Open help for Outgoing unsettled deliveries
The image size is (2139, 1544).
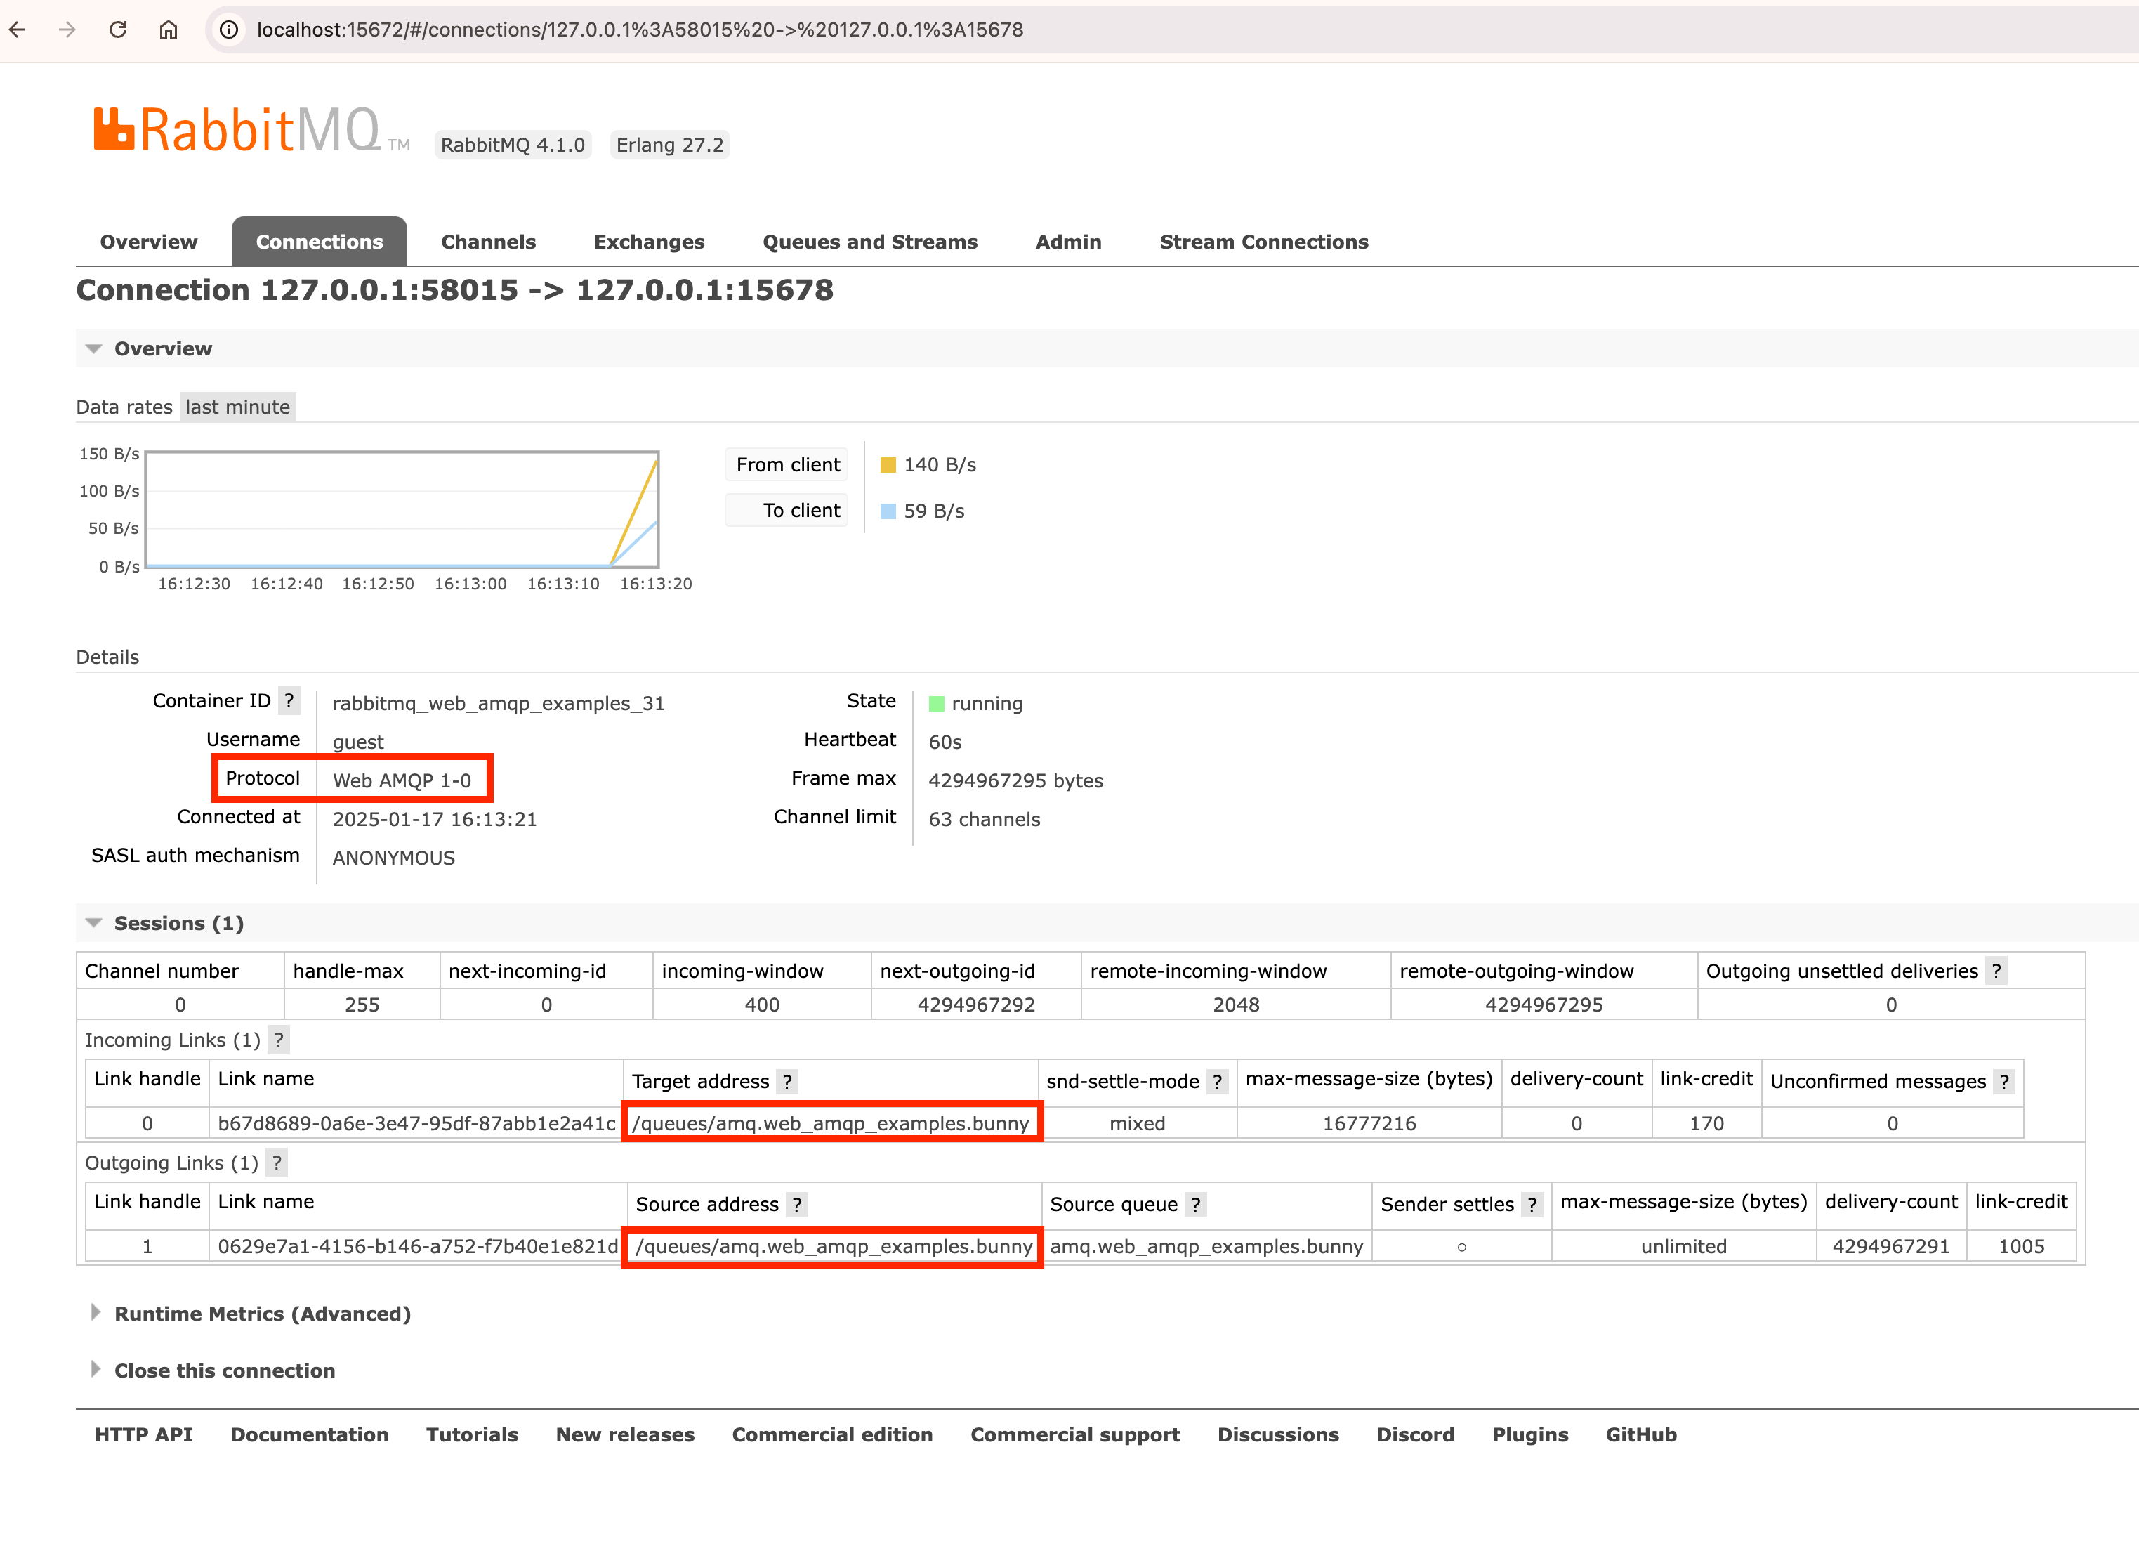click(1996, 971)
